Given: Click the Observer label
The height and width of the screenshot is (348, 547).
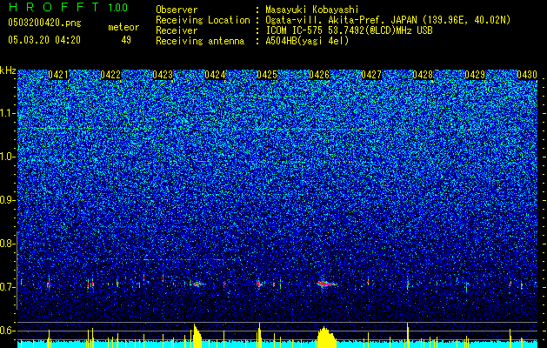Looking at the screenshot, I should coord(177,10).
